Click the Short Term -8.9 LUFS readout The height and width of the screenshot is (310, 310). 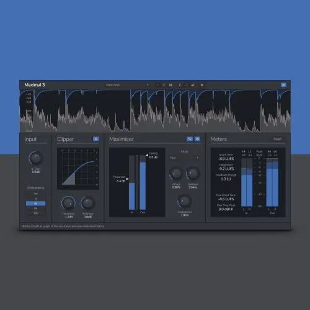coord(226,157)
